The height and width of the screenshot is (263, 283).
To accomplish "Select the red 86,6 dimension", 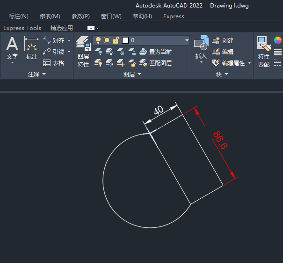I will pyautogui.click(x=220, y=140).
